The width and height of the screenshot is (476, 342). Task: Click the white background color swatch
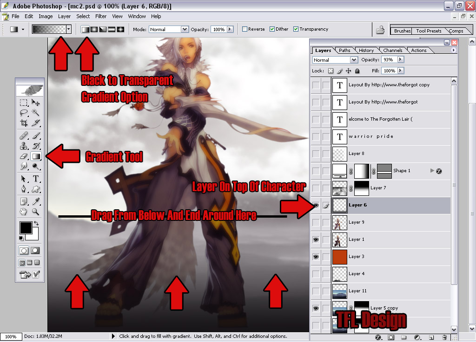(x=34, y=236)
